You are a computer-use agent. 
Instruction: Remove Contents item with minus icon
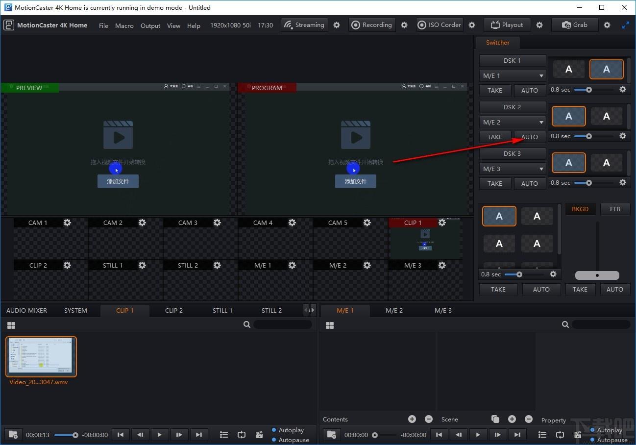pyautogui.click(x=429, y=419)
